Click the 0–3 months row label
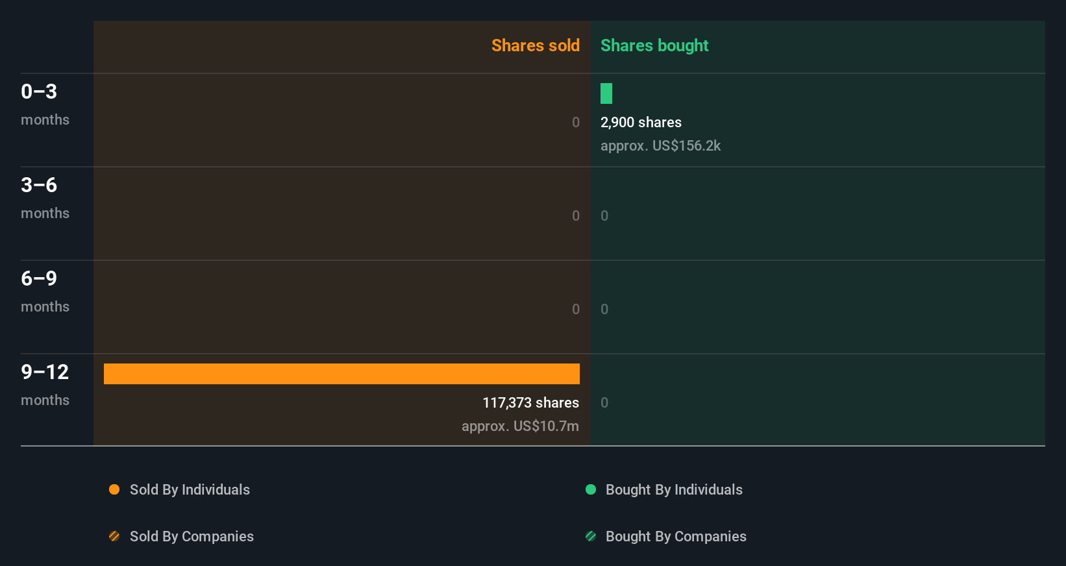 click(x=45, y=104)
